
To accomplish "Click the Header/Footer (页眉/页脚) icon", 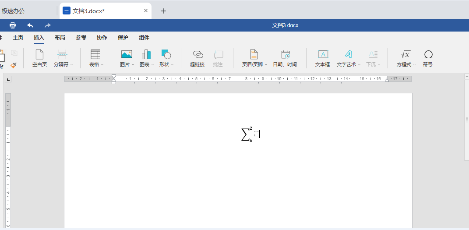I will 254,54.
